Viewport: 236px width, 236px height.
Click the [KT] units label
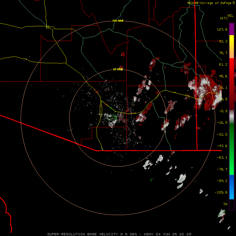point(224,18)
